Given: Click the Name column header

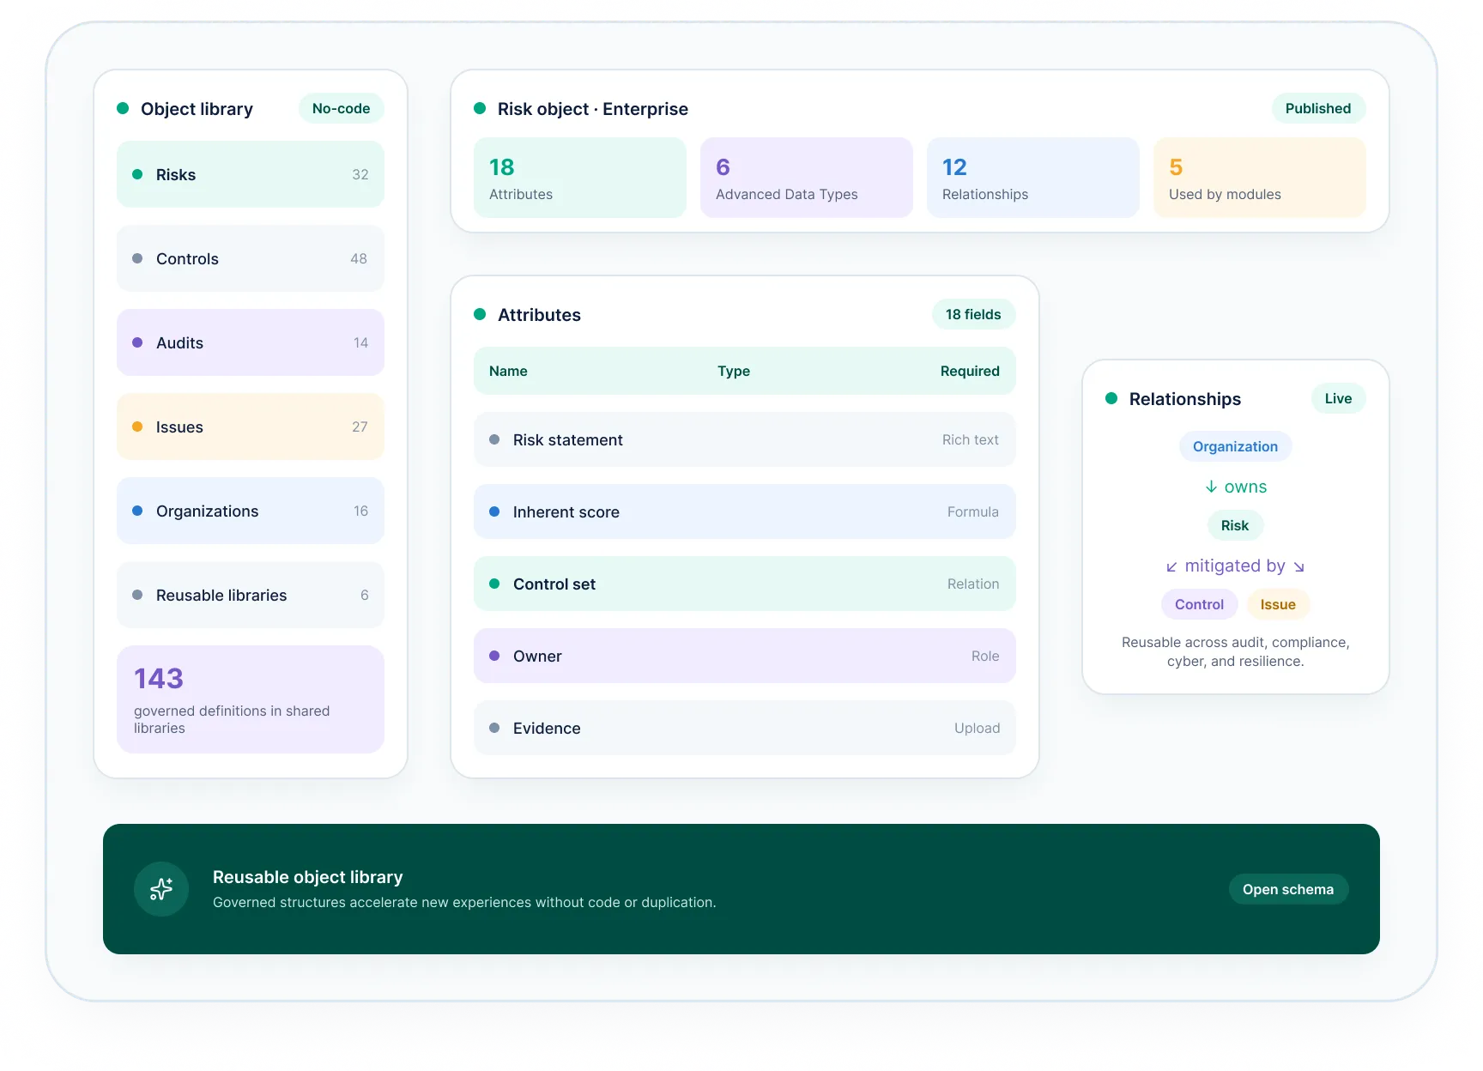Looking at the screenshot, I should click(x=508, y=371).
